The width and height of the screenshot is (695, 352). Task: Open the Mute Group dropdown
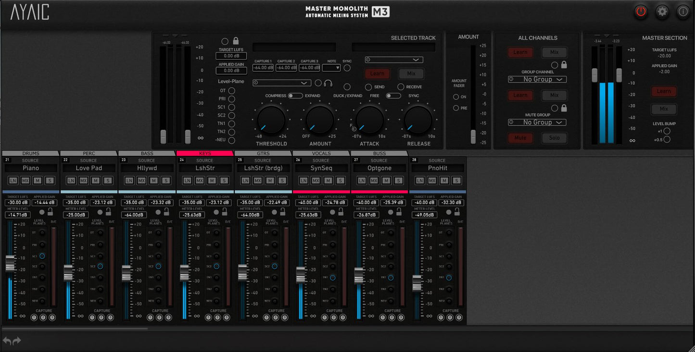[537, 122]
